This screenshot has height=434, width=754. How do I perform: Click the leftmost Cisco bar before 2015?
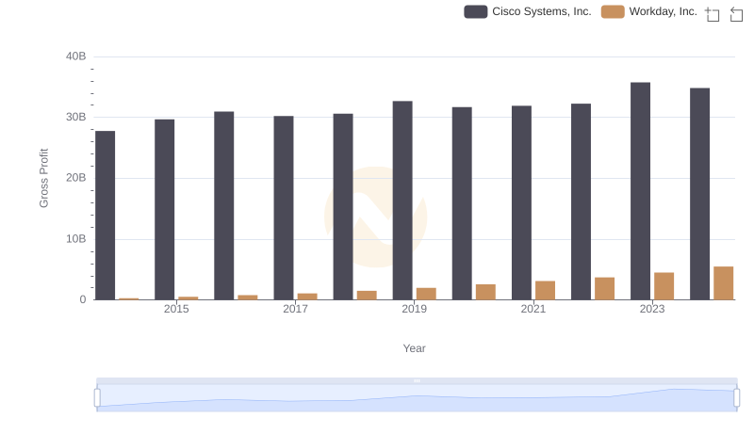coord(105,216)
